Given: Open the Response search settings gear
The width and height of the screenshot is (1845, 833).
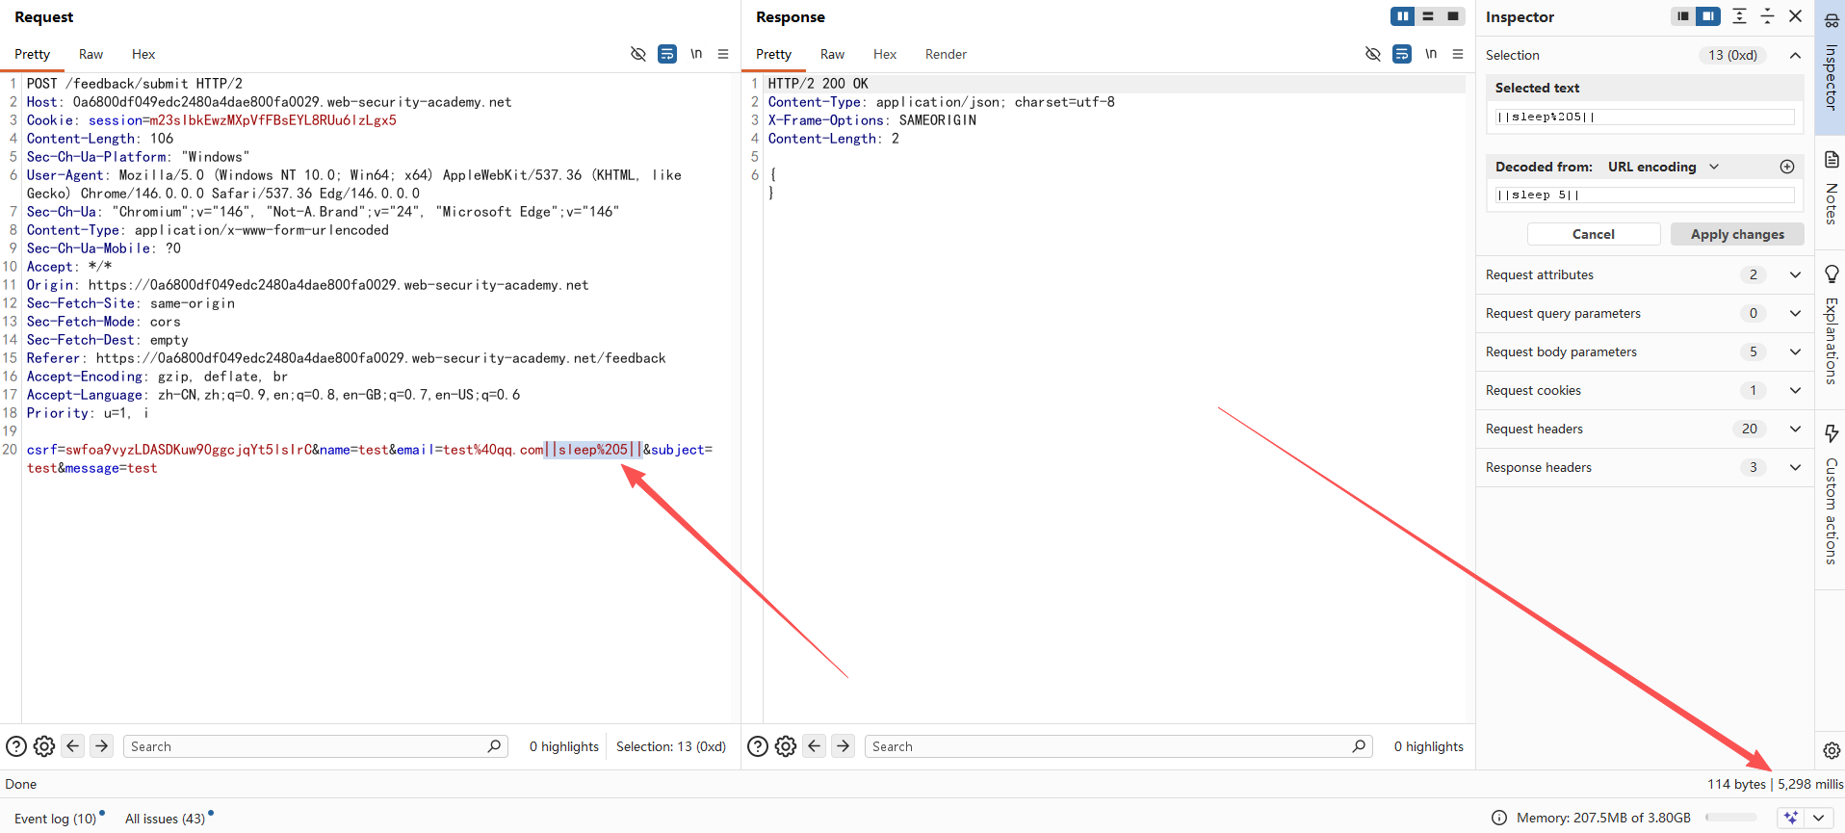Looking at the screenshot, I should 786,746.
